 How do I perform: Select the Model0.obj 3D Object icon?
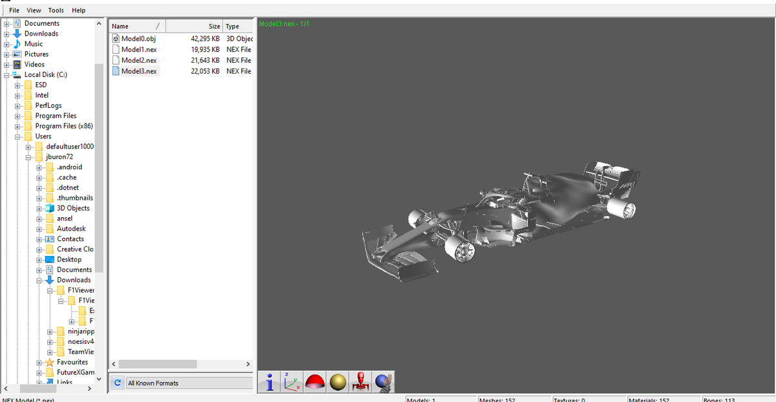[x=116, y=38]
